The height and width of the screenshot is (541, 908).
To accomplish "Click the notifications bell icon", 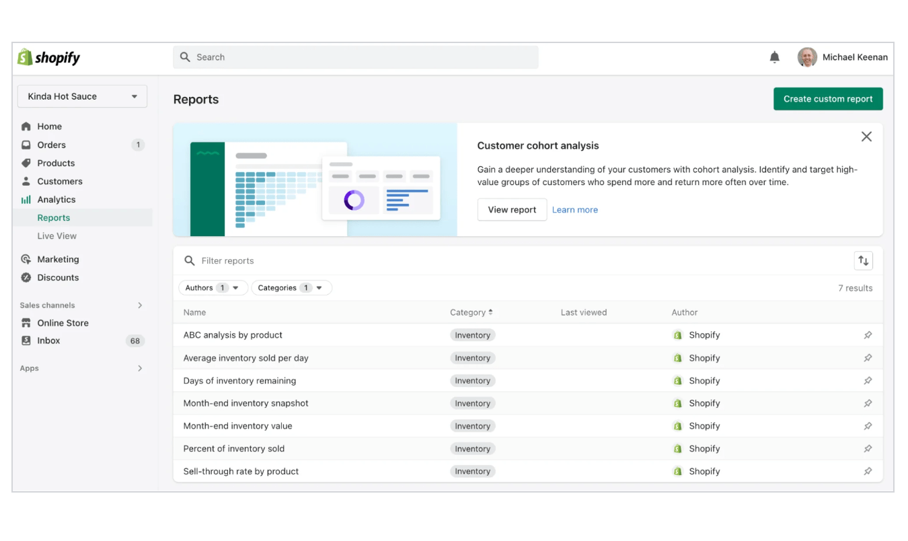I will click(x=774, y=58).
